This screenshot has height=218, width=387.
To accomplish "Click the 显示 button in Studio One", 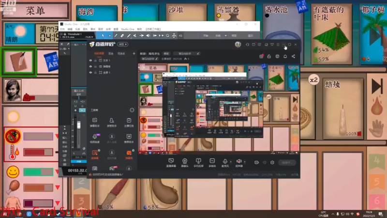I will [251, 35].
